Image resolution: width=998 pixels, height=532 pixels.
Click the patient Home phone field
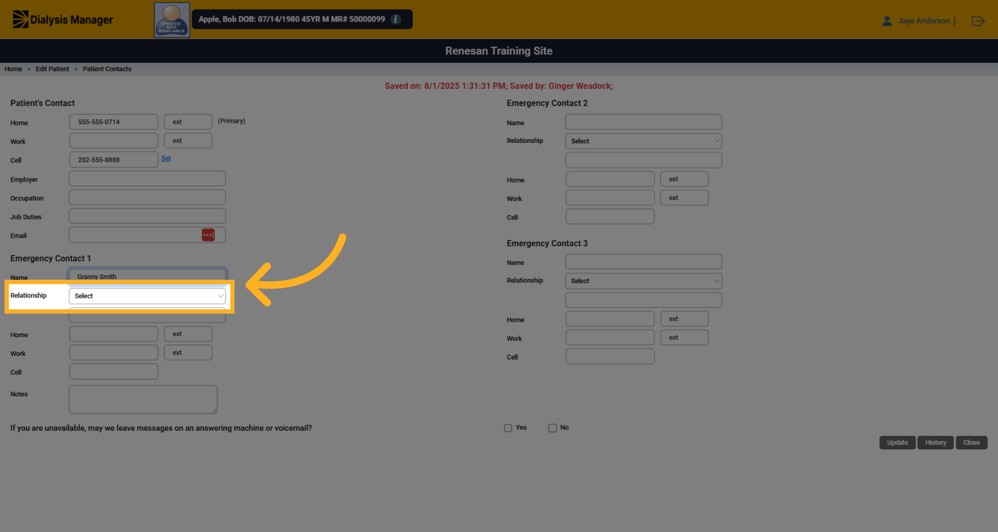[114, 122]
